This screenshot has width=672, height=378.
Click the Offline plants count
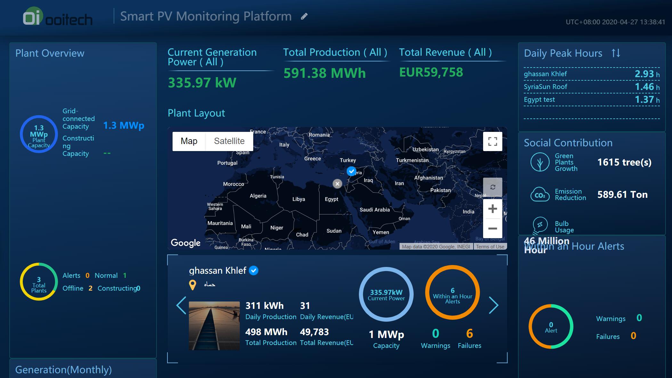click(x=90, y=288)
